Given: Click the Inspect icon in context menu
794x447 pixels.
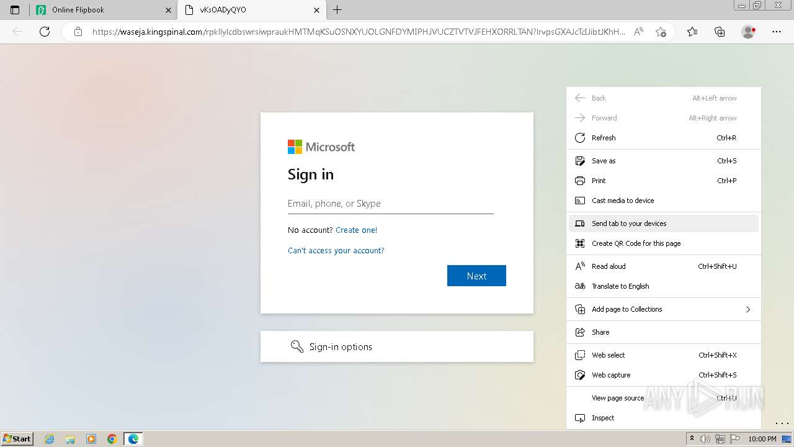Looking at the screenshot, I should click(x=580, y=418).
